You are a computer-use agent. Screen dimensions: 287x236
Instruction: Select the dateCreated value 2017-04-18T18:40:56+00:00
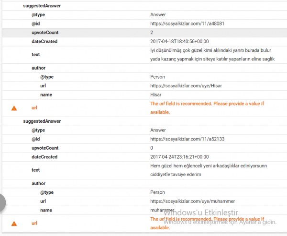coord(179,41)
